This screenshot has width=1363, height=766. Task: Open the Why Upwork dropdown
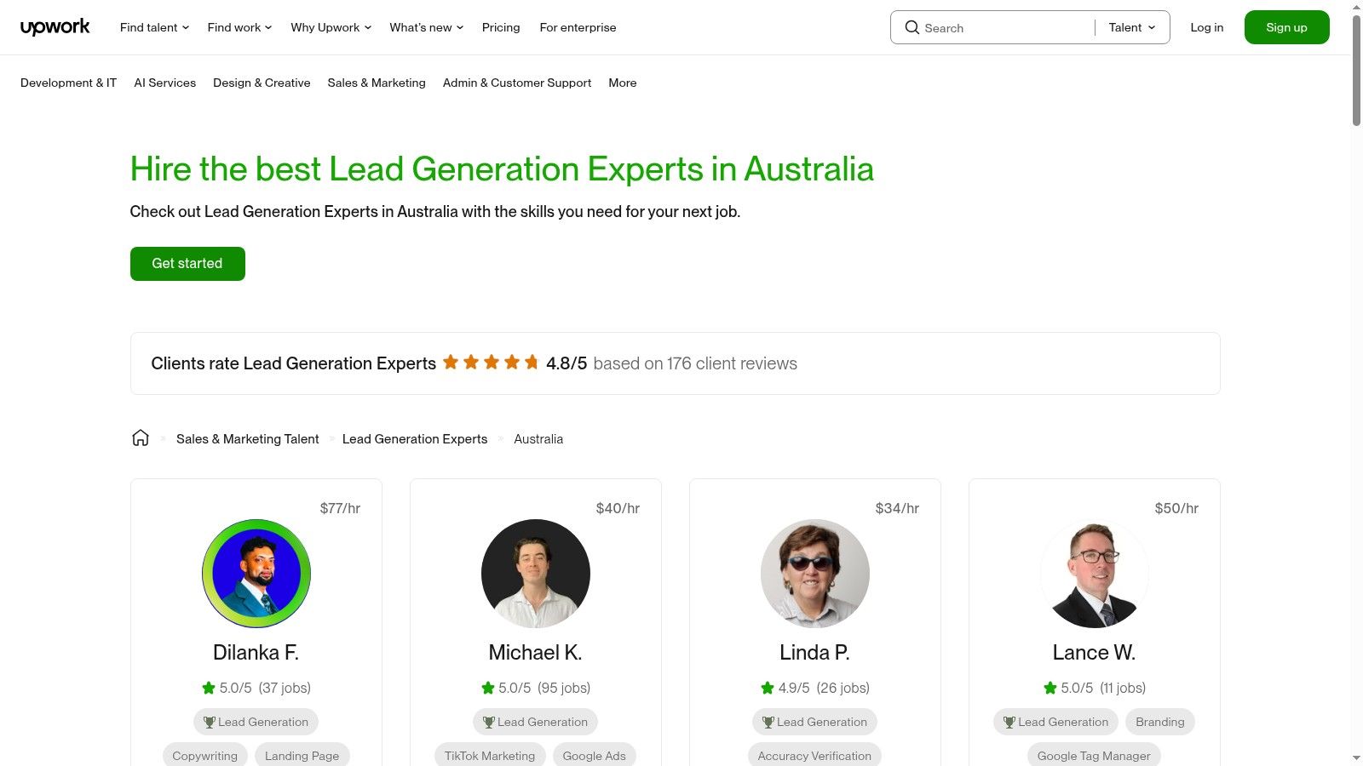tap(331, 27)
